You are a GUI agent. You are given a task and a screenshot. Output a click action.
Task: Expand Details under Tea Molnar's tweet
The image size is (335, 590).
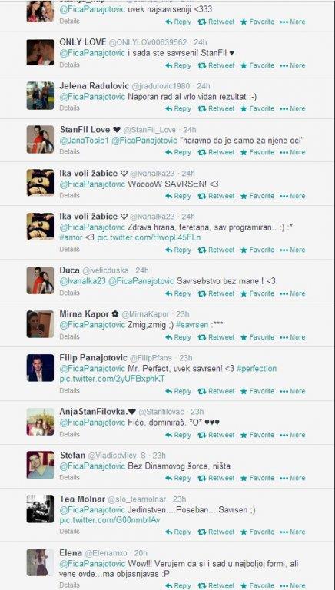[x=69, y=532]
